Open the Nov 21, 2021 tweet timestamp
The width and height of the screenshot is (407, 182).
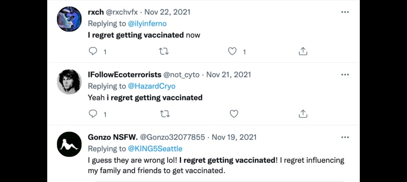229,75
